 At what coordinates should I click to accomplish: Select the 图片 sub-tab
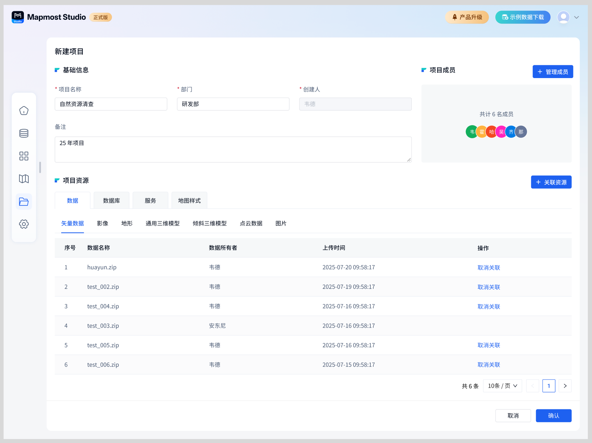click(x=281, y=223)
